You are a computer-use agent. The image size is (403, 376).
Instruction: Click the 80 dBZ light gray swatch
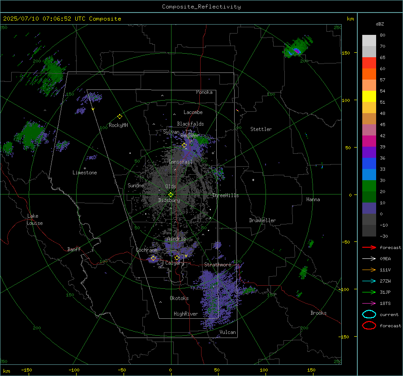coord(369,40)
